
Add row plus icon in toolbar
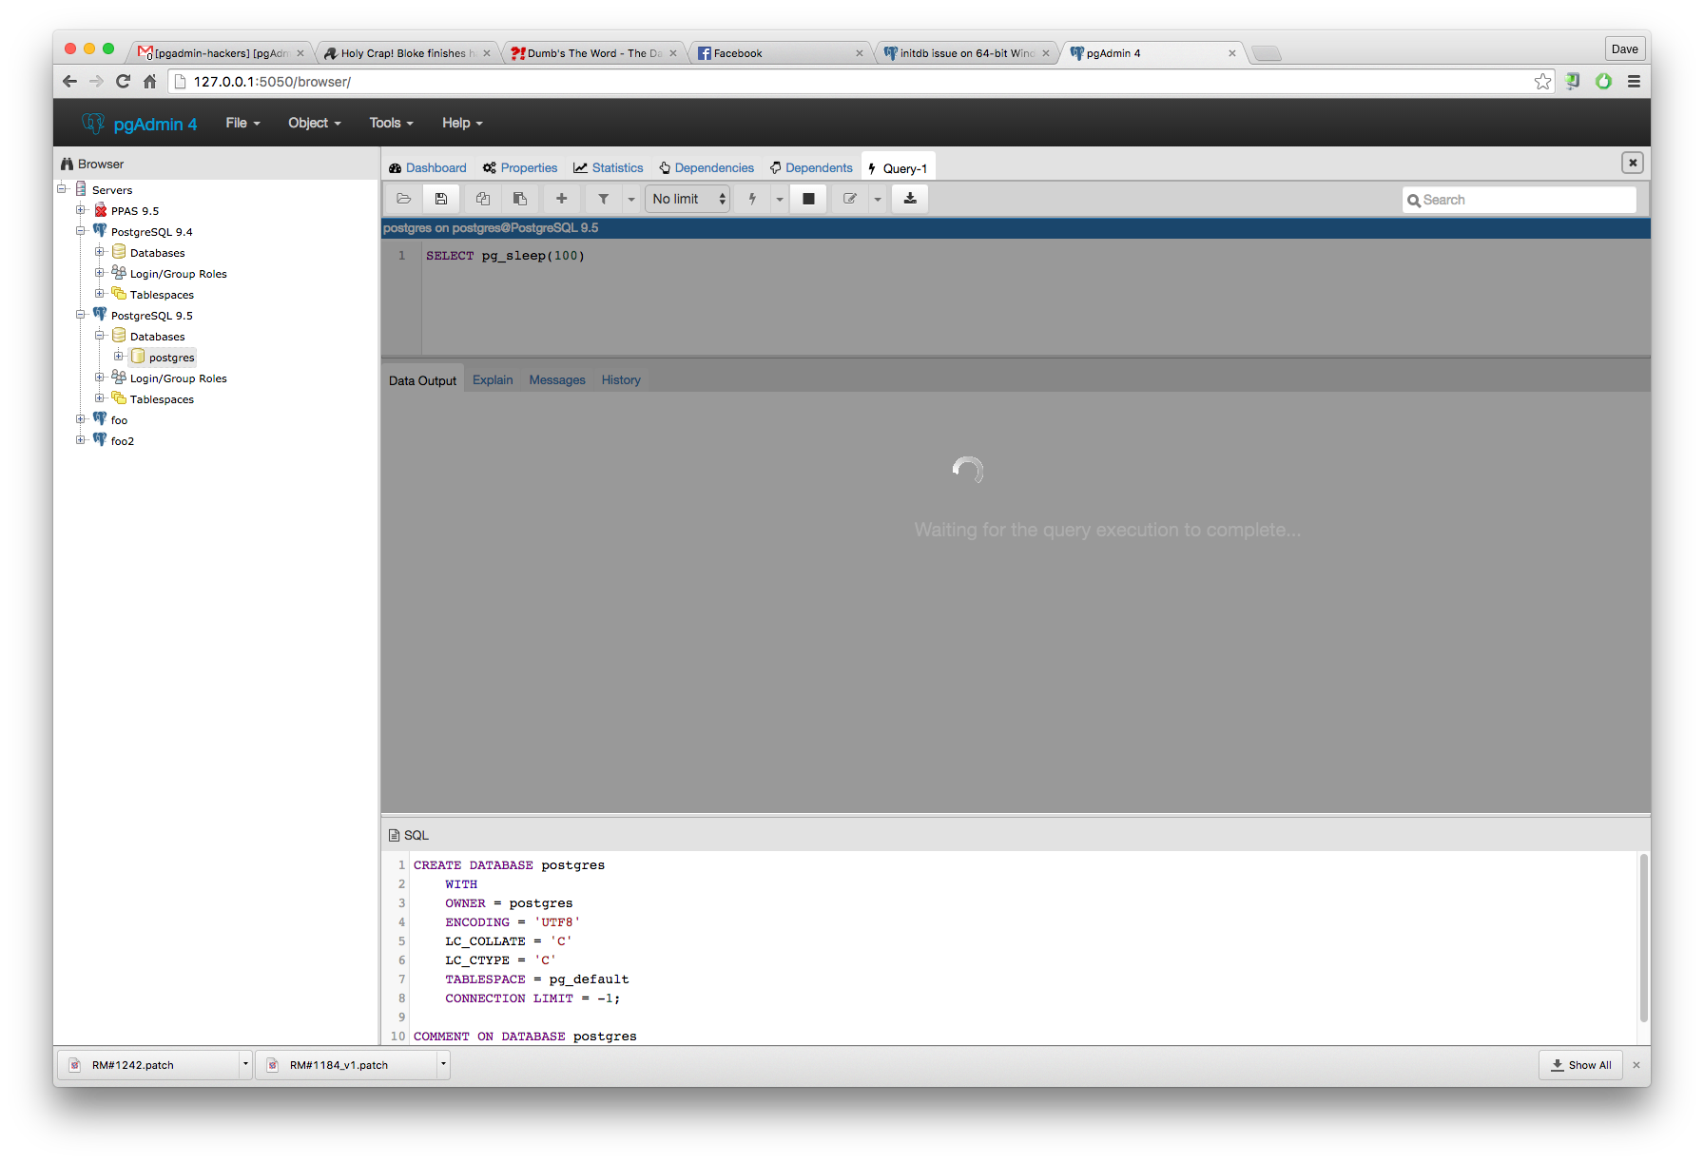[x=562, y=199]
